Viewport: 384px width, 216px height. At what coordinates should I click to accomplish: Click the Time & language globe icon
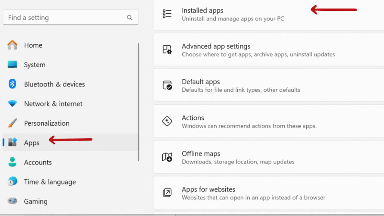12,181
